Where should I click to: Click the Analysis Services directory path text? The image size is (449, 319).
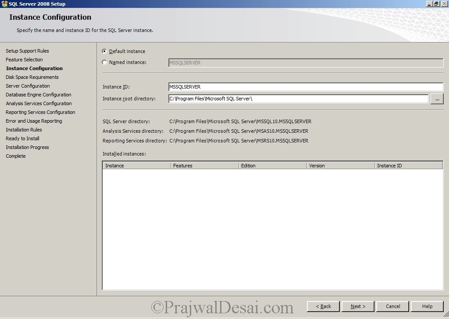[x=239, y=131]
